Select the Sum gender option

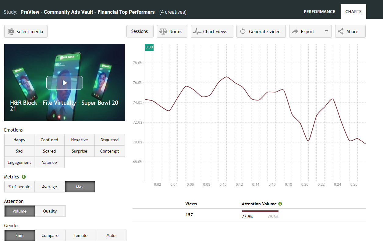coord(20,235)
